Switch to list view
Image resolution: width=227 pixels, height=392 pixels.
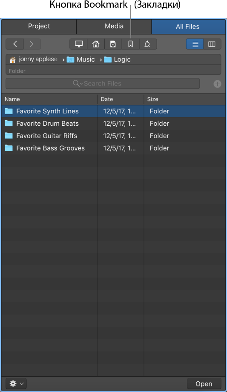click(x=195, y=44)
